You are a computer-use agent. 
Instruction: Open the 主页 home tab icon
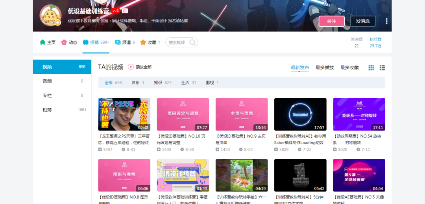[x=42, y=42]
